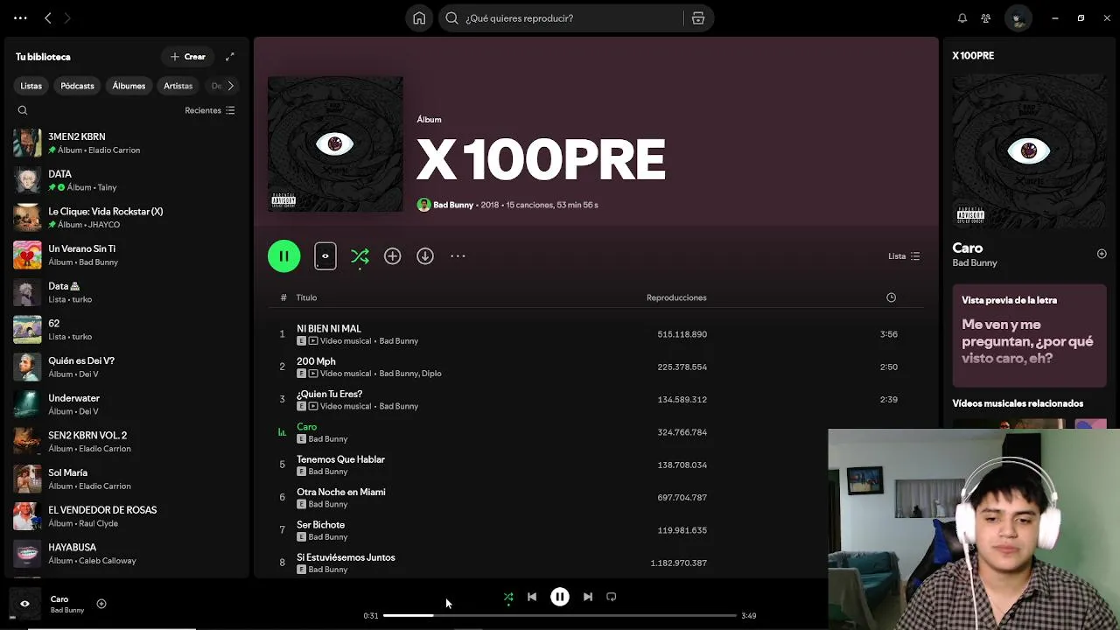Open album more options ellipsis

coord(458,256)
